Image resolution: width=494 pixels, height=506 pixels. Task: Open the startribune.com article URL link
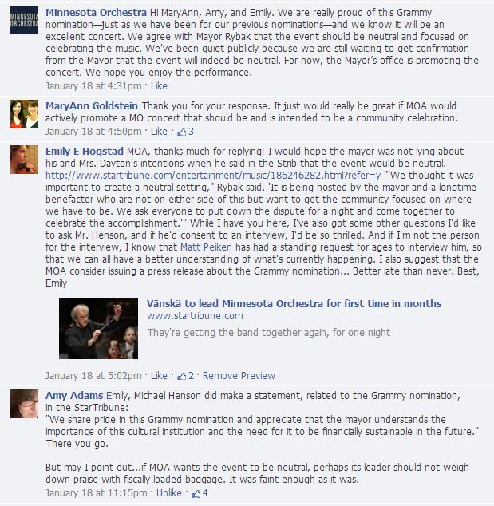pyautogui.click(x=213, y=176)
